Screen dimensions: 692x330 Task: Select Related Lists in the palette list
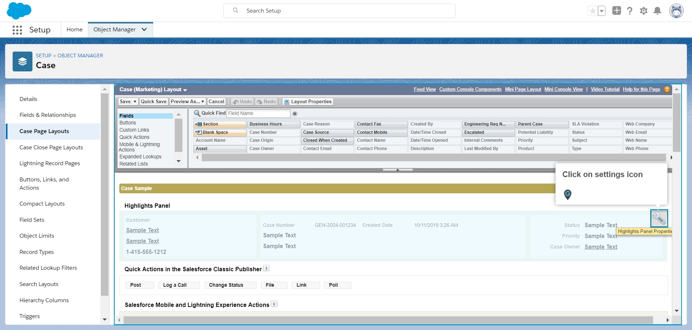pyautogui.click(x=134, y=164)
